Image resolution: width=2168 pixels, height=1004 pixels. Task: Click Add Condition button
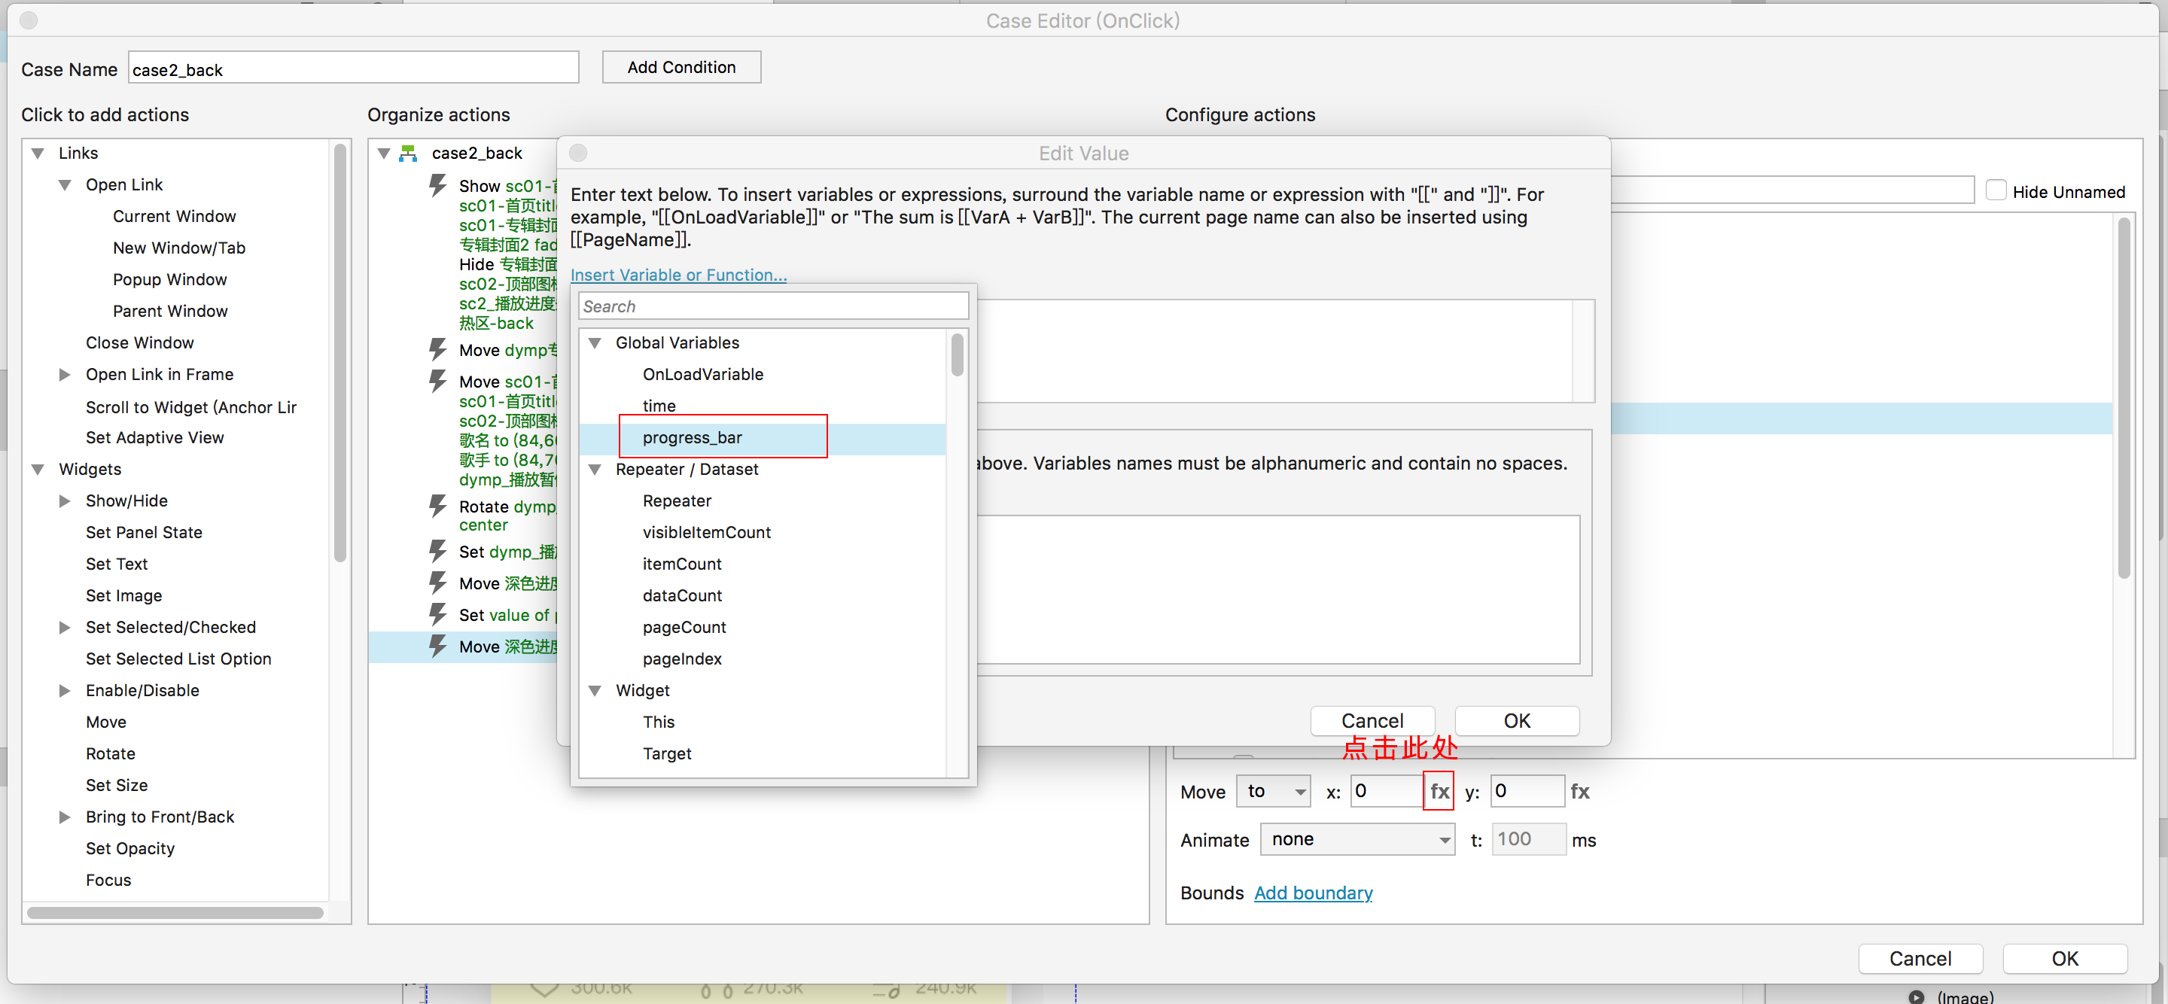click(681, 67)
